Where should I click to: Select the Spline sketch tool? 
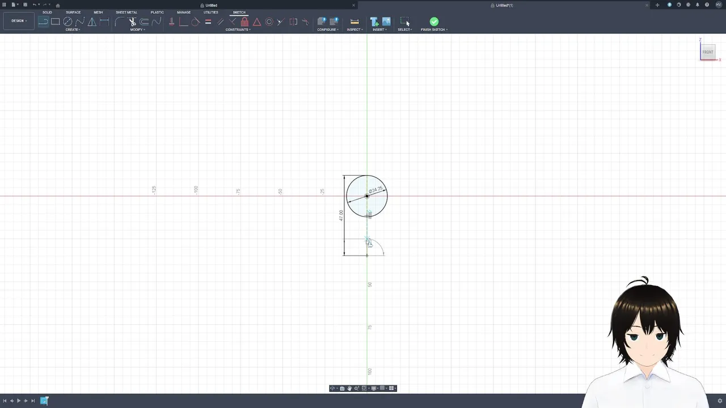coord(80,22)
